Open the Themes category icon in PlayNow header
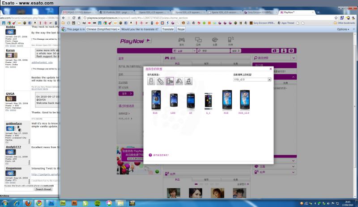The height and width of the screenshot is (207, 358). (x=215, y=41)
